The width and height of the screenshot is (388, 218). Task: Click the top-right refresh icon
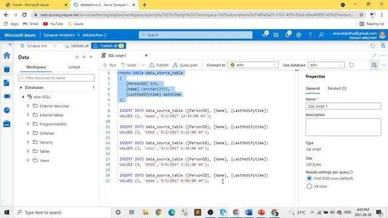[373, 46]
